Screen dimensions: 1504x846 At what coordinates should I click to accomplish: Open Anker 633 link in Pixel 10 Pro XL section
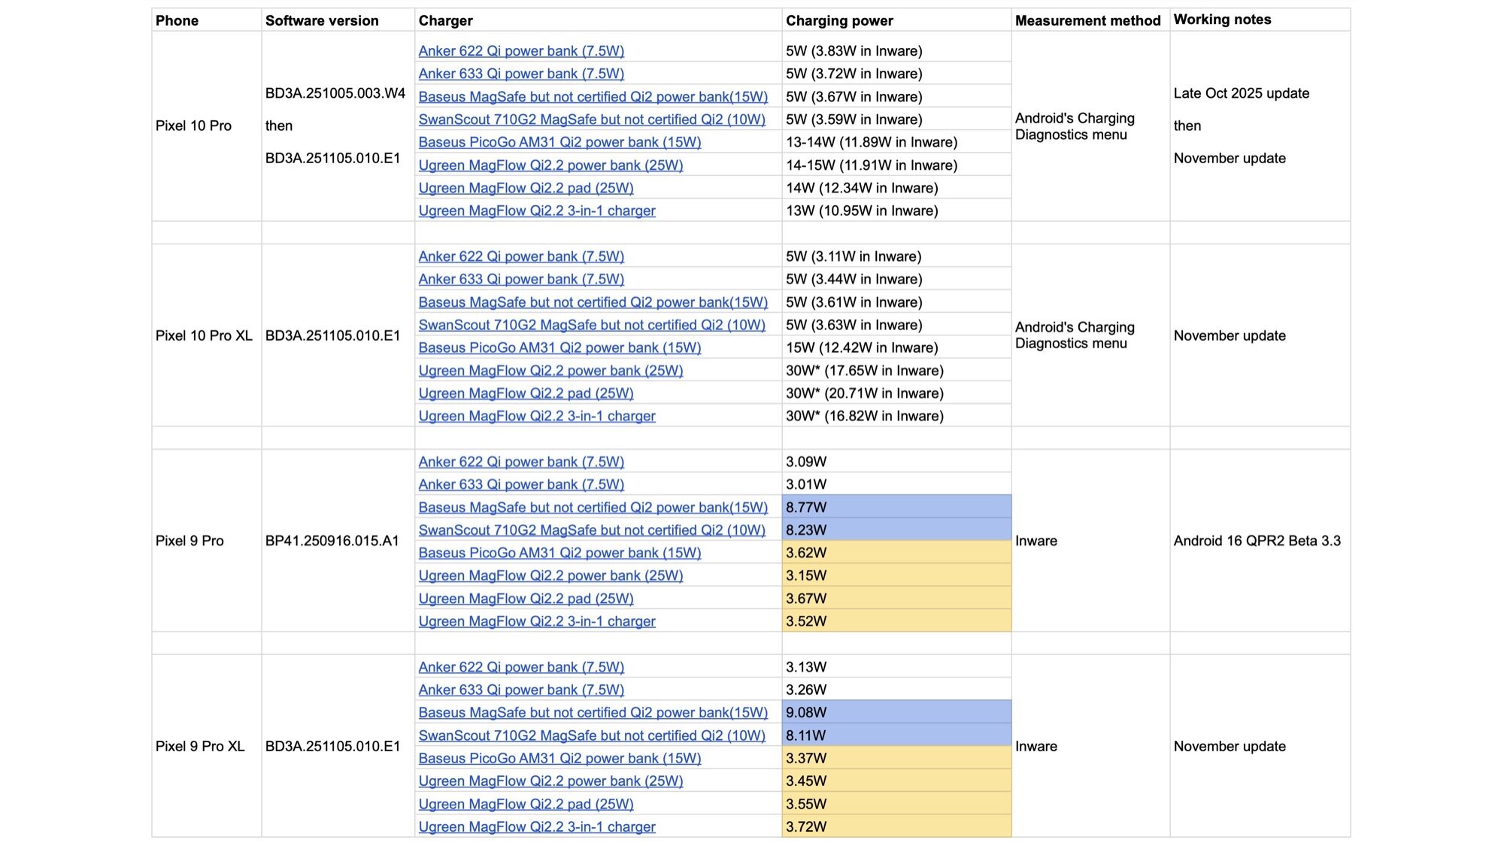point(521,279)
